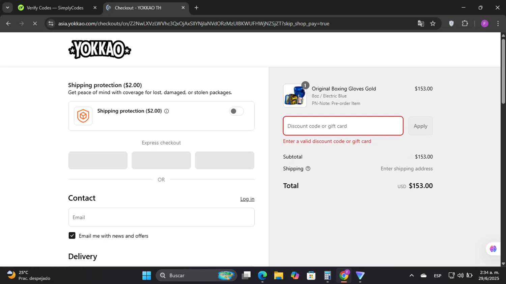This screenshot has width=506, height=284.
Task: Open the Chrome three-dot menu
Action: point(498,24)
